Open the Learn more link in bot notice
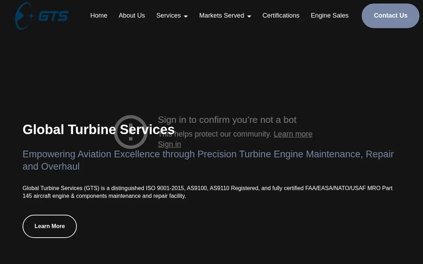Screen dimensions: 423x264 [x=293, y=134]
